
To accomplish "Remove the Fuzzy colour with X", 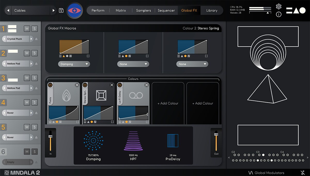I will click(77, 85).
